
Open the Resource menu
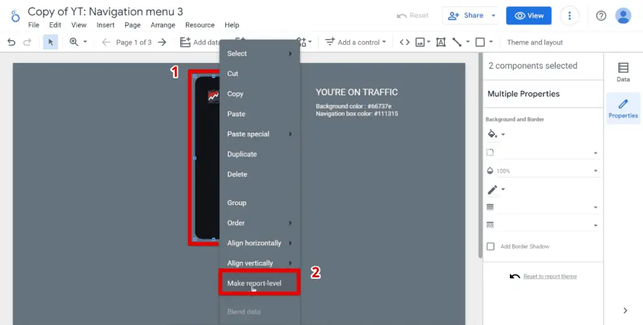(x=200, y=25)
